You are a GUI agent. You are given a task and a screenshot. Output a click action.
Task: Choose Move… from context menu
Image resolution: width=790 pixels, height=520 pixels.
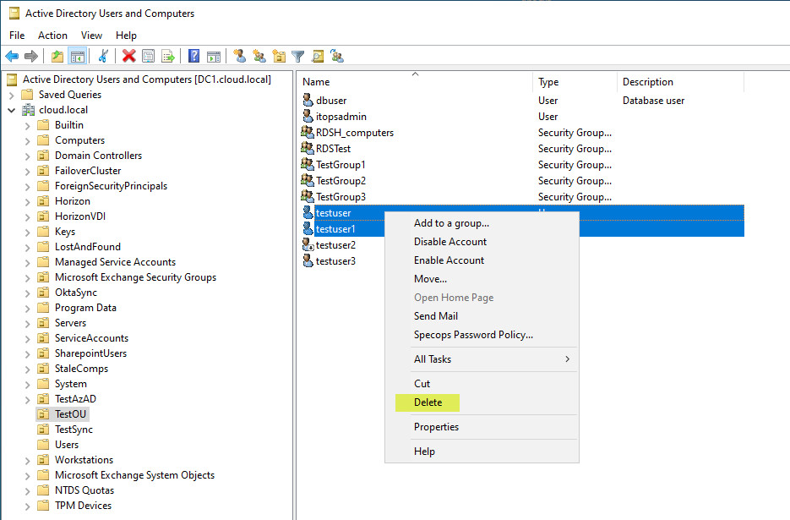coord(430,279)
